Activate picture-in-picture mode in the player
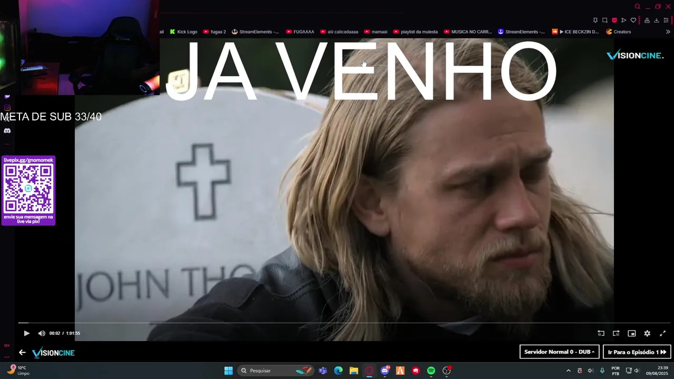Image resolution: width=674 pixels, height=379 pixels. 632,333
